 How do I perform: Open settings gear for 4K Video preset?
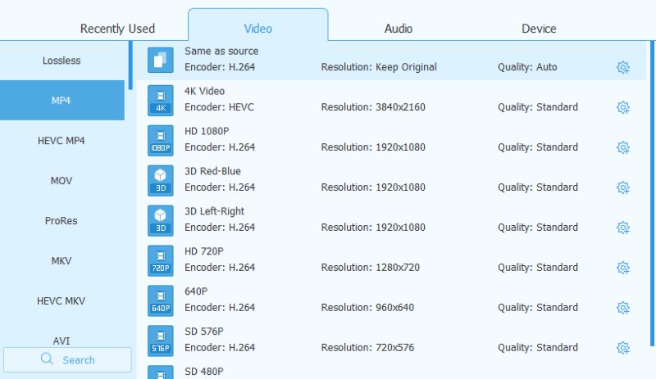623,107
